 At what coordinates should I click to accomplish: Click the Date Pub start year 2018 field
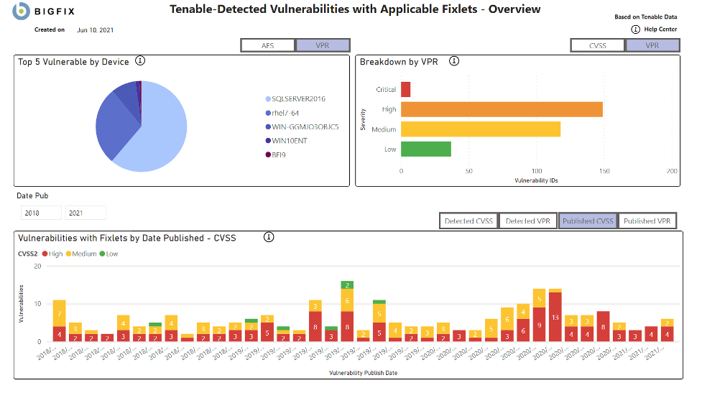pos(40,213)
